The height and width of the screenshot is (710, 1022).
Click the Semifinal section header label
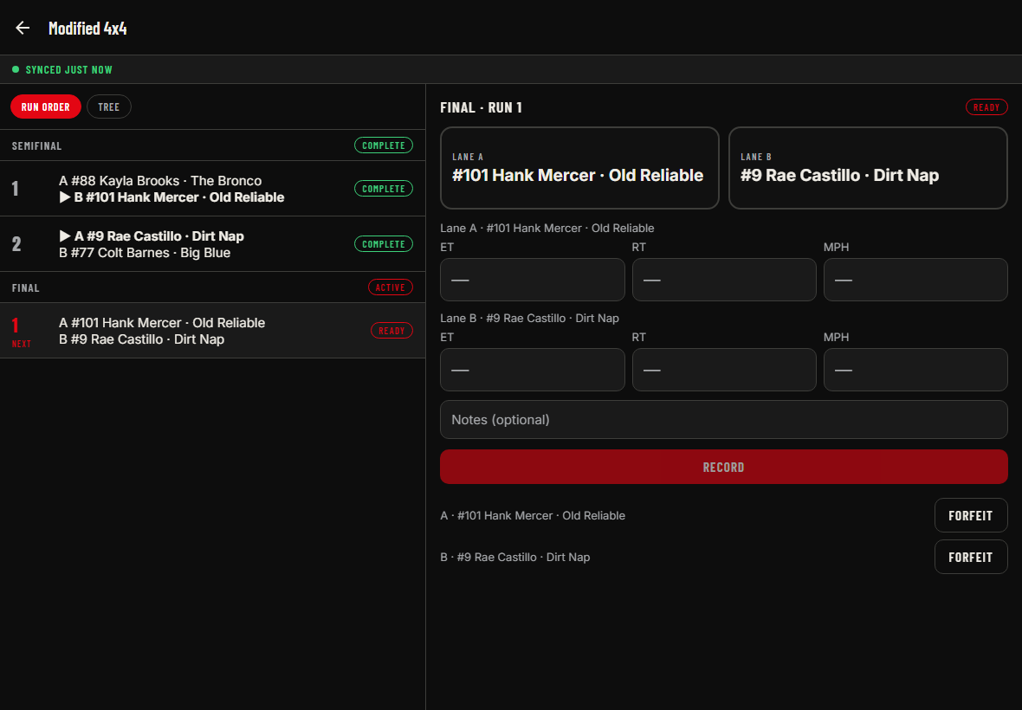[x=36, y=146]
